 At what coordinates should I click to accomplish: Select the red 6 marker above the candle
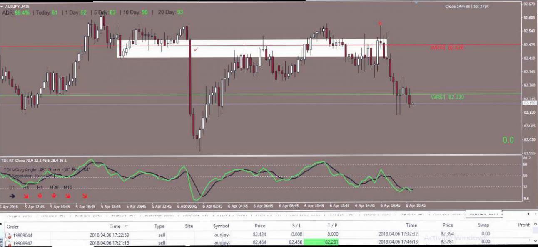[x=380, y=23]
